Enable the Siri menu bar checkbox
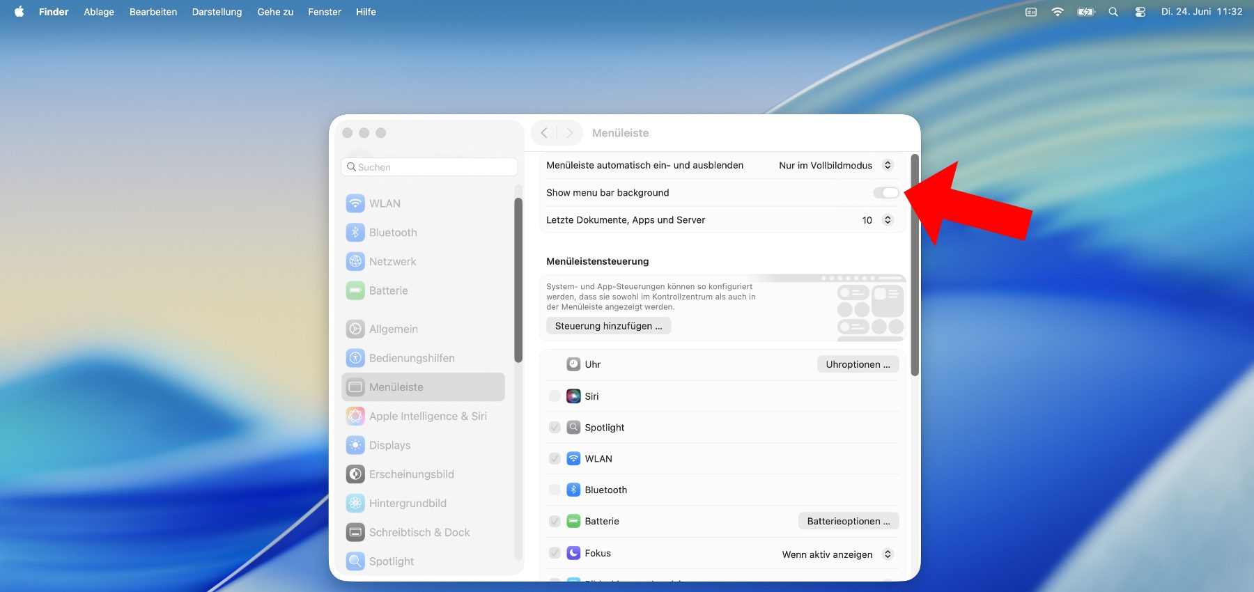Viewport: 1254px width, 592px height. coord(555,396)
